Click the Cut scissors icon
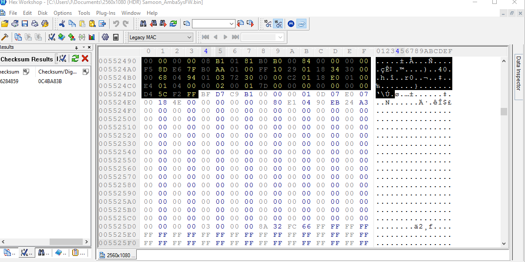This screenshot has height=262, width=525. pos(62,24)
